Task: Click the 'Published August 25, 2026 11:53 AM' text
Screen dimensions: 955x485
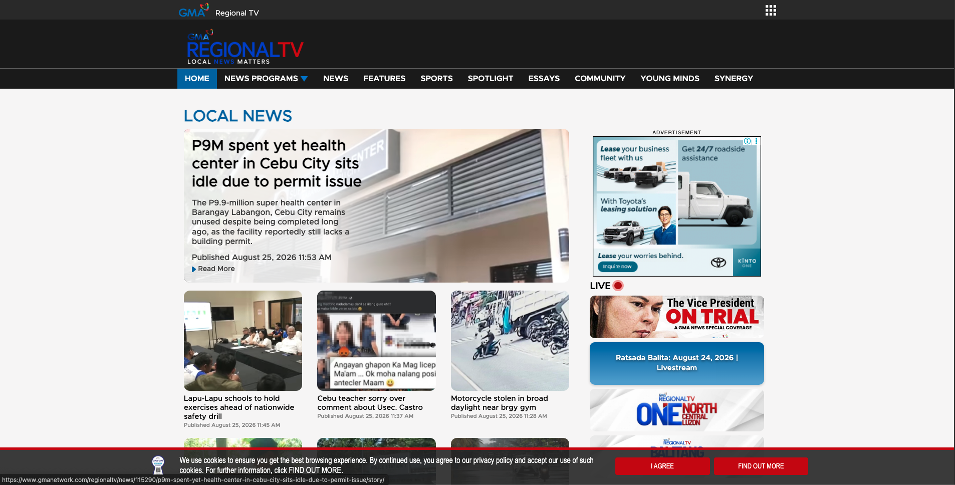Action: 262,258
